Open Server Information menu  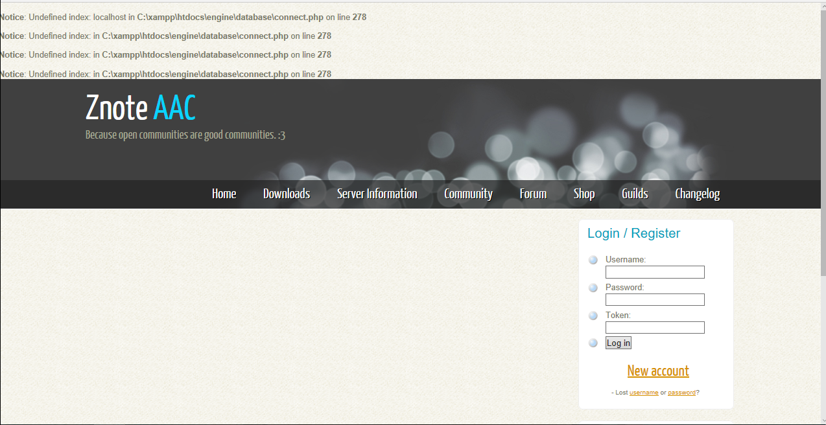377,194
